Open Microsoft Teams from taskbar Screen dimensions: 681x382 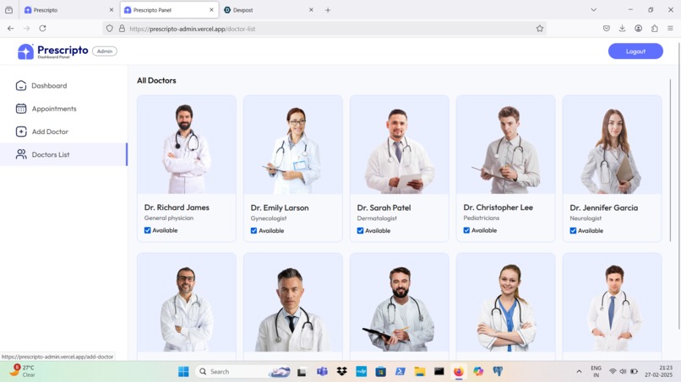pyautogui.click(x=322, y=372)
